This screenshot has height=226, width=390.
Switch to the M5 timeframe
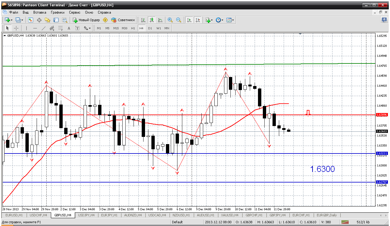(107, 28)
